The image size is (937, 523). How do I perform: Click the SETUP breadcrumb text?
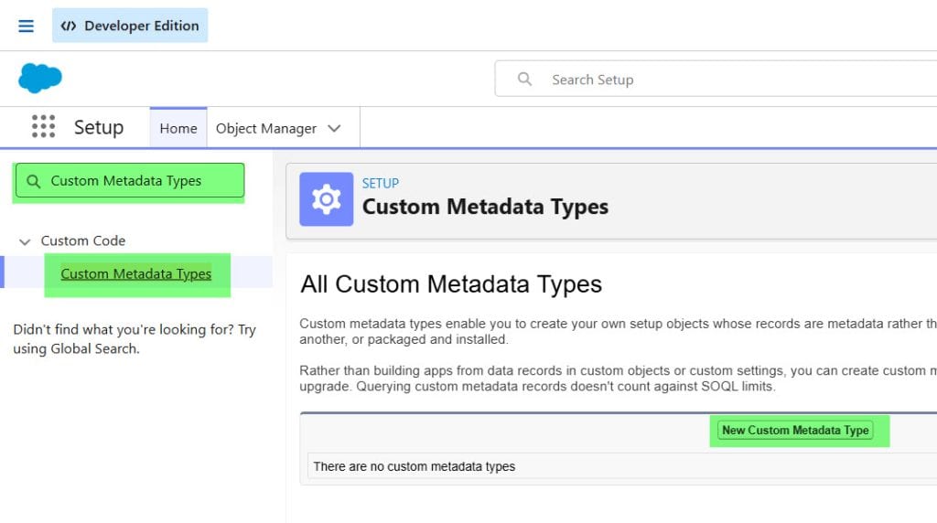pyautogui.click(x=380, y=183)
